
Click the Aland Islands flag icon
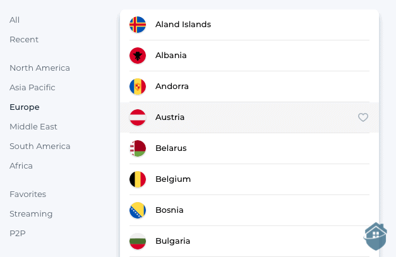[138, 25]
